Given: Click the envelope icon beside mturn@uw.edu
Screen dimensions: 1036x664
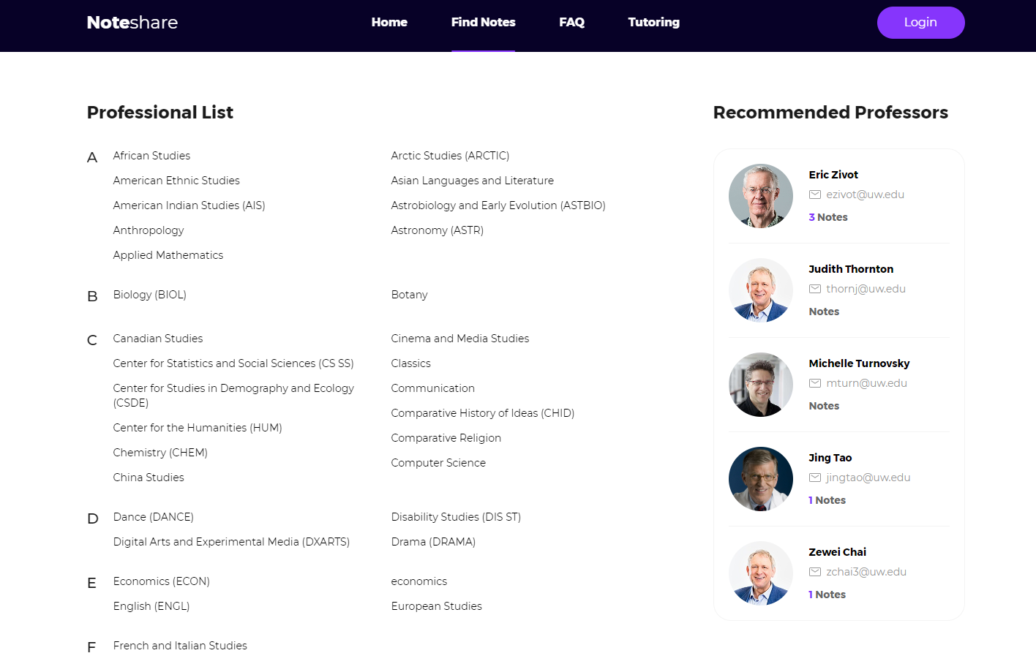Looking at the screenshot, I should (x=815, y=383).
